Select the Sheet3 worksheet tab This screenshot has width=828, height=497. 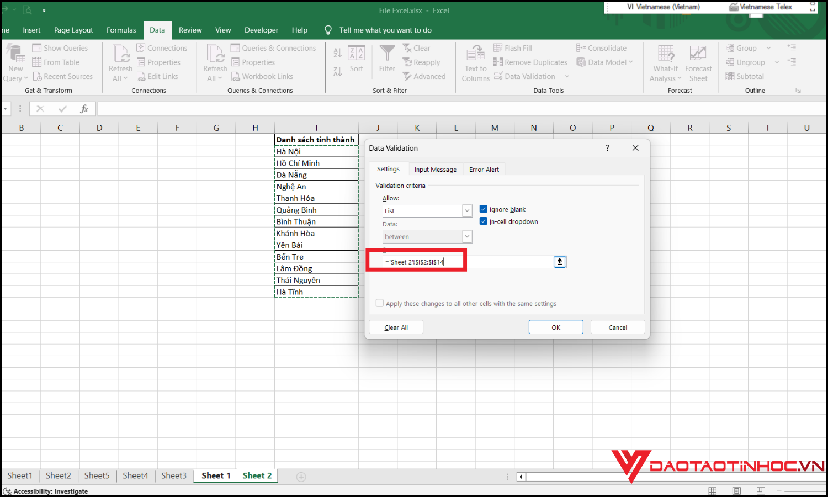[x=173, y=475]
